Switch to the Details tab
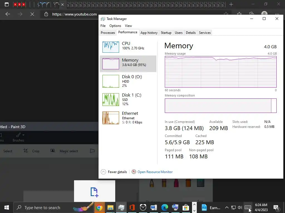 191,33
